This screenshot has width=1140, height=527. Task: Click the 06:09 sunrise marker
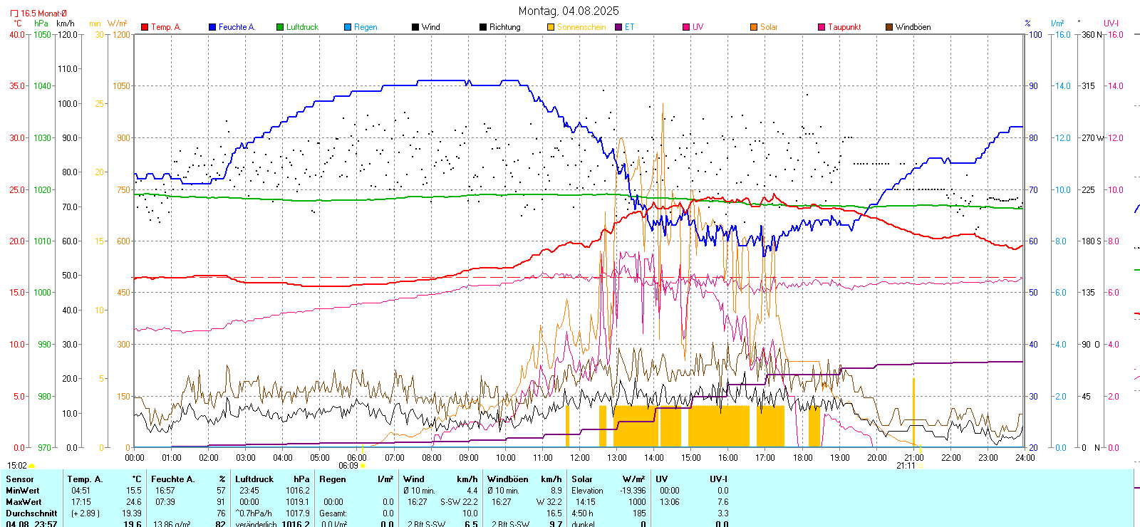349,466
